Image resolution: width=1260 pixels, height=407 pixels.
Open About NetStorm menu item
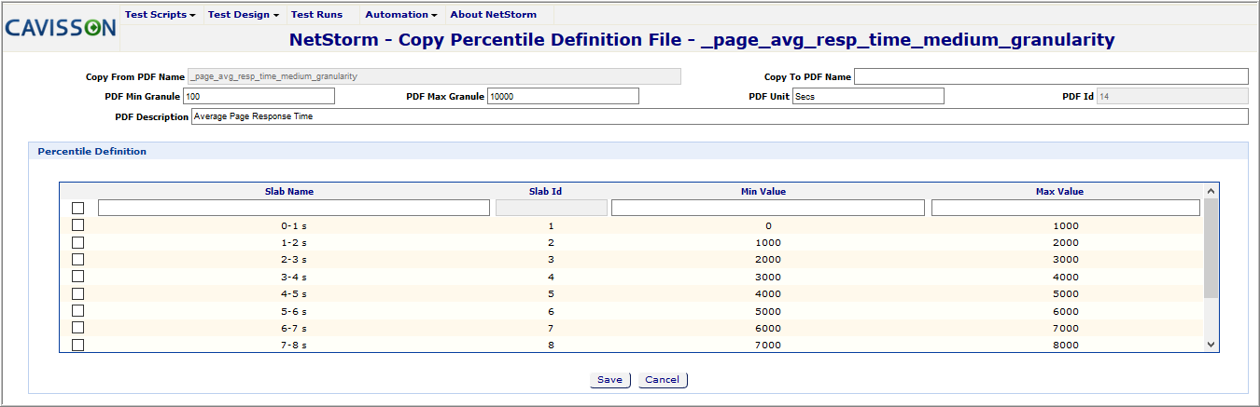click(493, 15)
